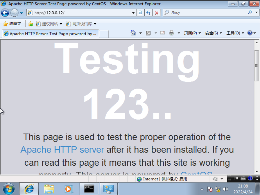The image size is (260, 195).
Task: Launch Windows Media Player from taskbar
Action: click(x=68, y=189)
